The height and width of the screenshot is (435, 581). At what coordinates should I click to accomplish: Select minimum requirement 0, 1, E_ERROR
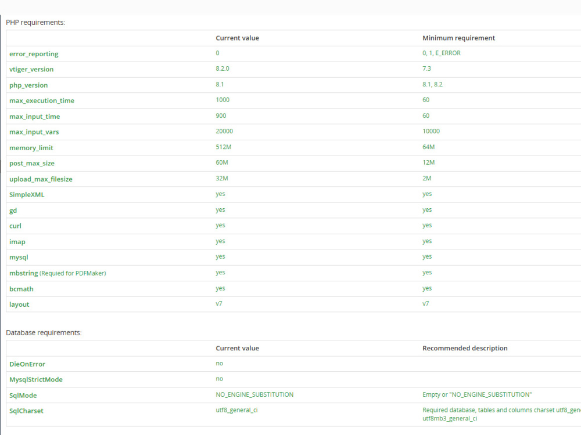coord(442,53)
